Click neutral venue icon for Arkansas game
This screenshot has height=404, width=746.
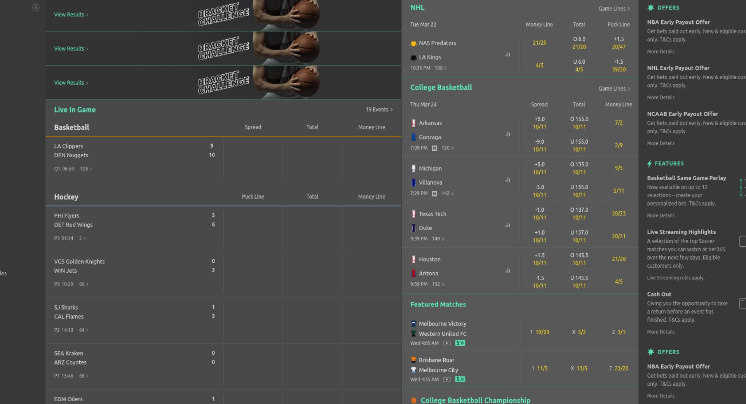[x=434, y=148]
